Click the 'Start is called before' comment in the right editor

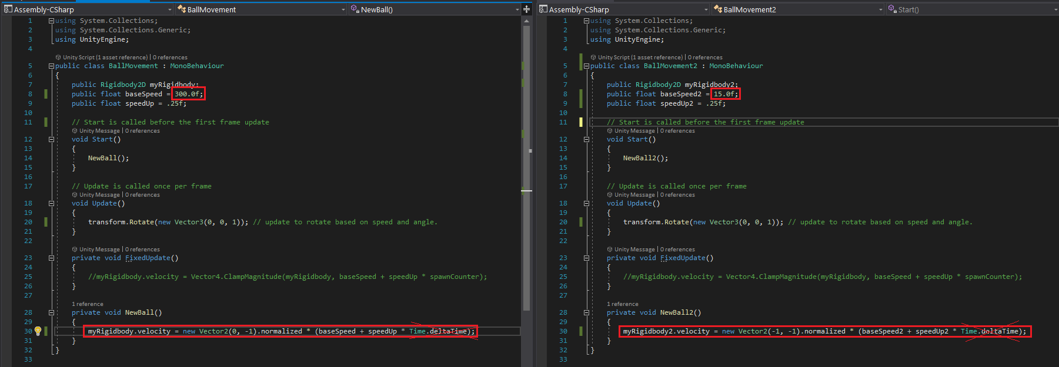pyautogui.click(x=706, y=122)
